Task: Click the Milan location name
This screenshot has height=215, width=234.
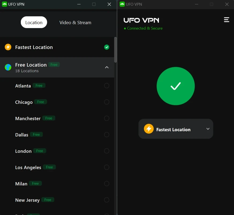Action: tap(21, 184)
